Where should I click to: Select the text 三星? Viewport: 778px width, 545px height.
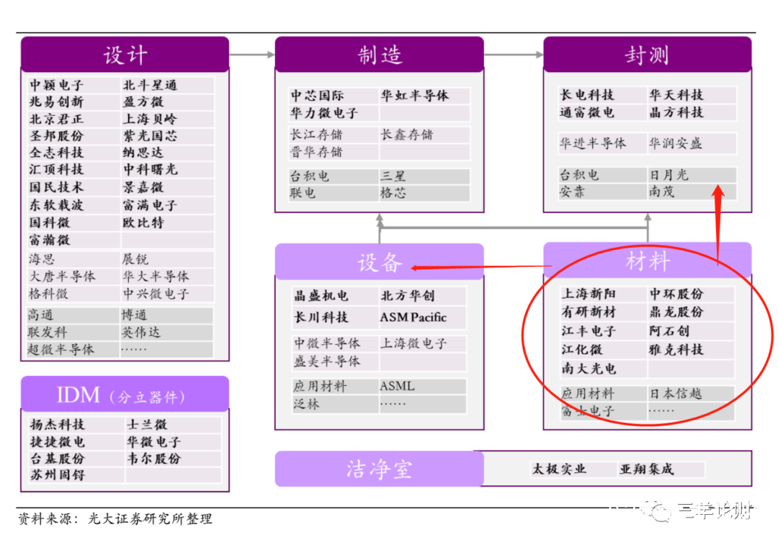(x=393, y=176)
